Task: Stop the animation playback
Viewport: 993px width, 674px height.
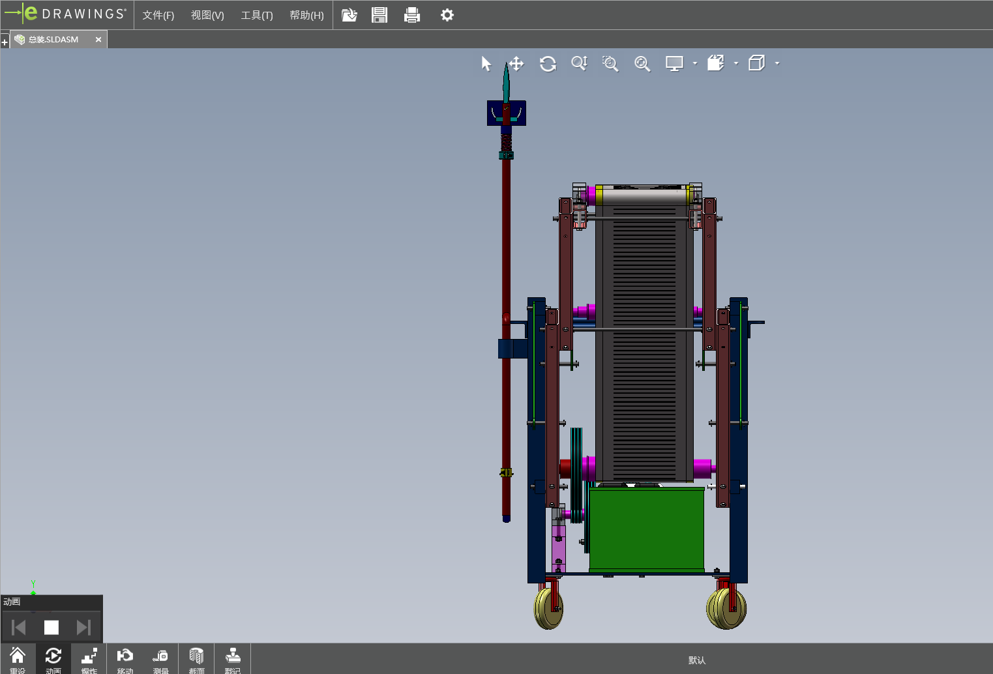Action: pyautogui.click(x=52, y=627)
